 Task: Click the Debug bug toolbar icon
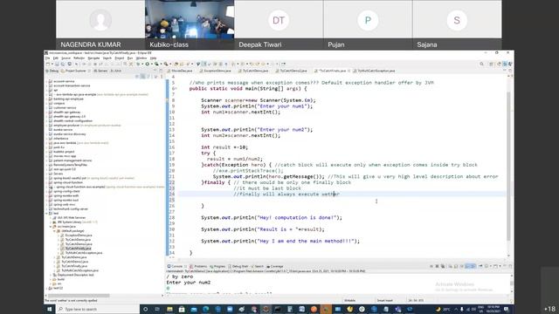(x=138, y=64)
